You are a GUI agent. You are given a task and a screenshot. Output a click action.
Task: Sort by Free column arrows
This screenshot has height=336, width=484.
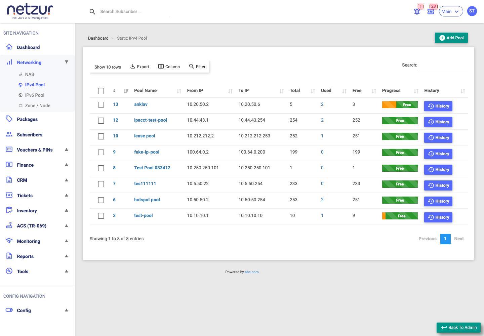tap(374, 91)
